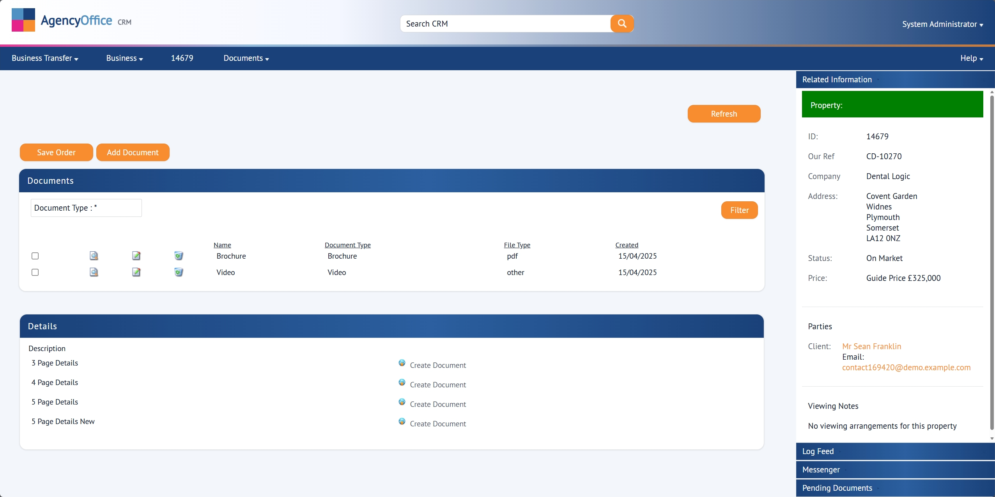View the Brochure document via preview icon

pos(94,256)
